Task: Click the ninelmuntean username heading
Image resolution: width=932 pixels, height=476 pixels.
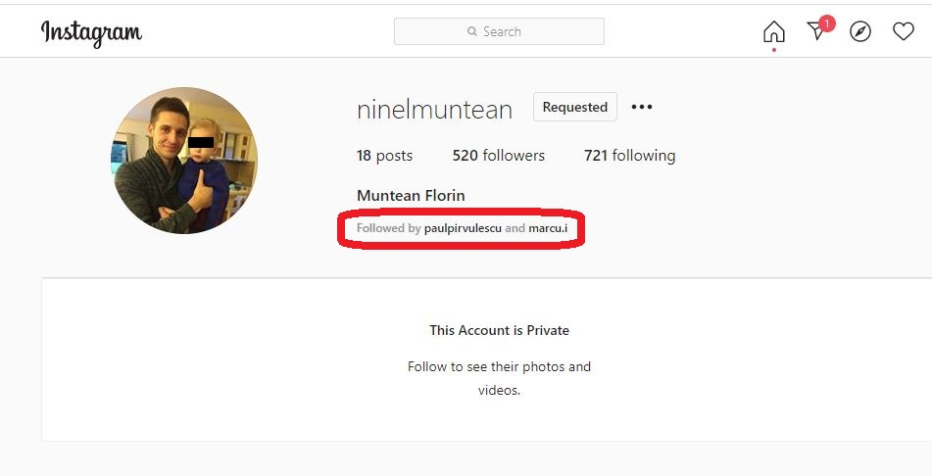Action: point(434,110)
